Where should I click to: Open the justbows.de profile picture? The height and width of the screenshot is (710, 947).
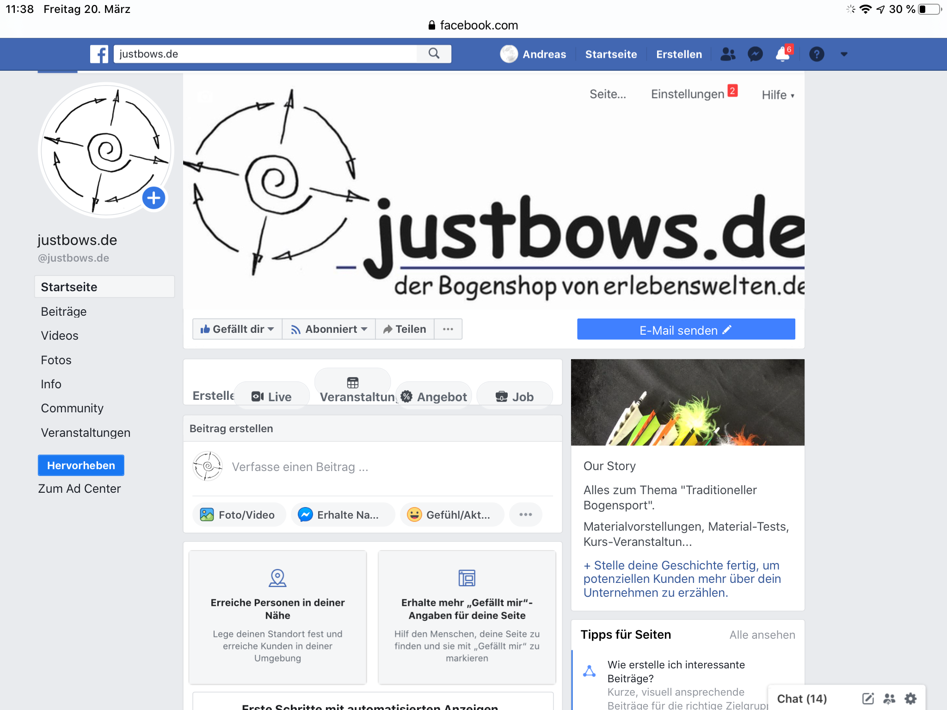(x=106, y=150)
